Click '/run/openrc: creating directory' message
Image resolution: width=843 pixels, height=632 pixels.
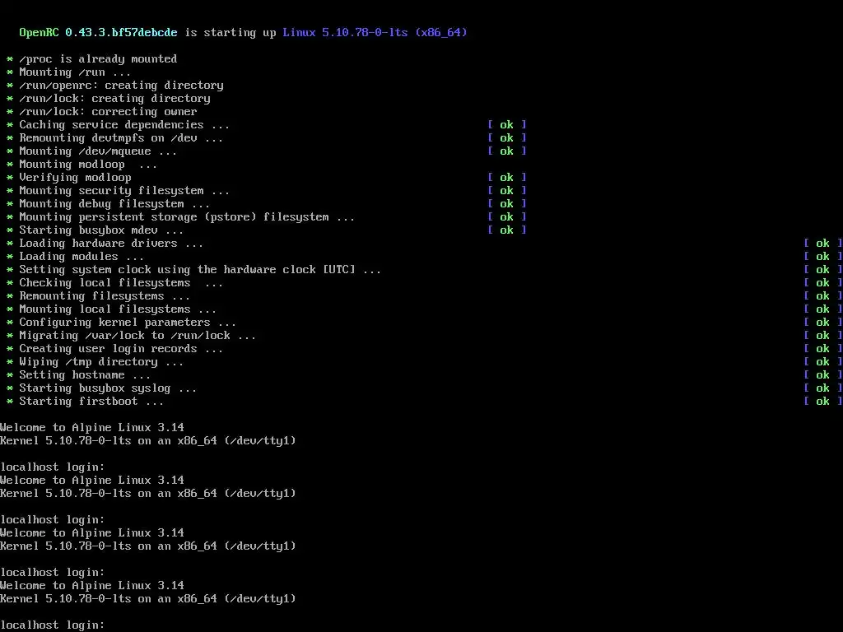[x=122, y=86]
